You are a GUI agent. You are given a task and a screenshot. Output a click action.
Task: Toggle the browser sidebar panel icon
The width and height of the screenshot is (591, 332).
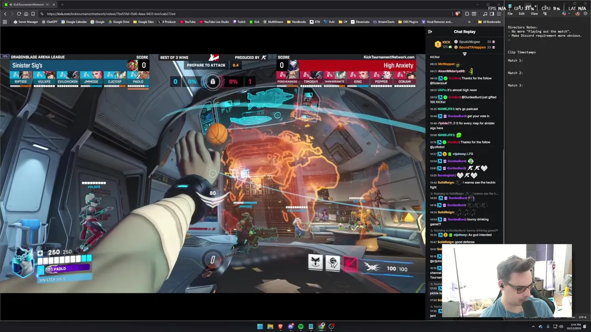click(492, 14)
